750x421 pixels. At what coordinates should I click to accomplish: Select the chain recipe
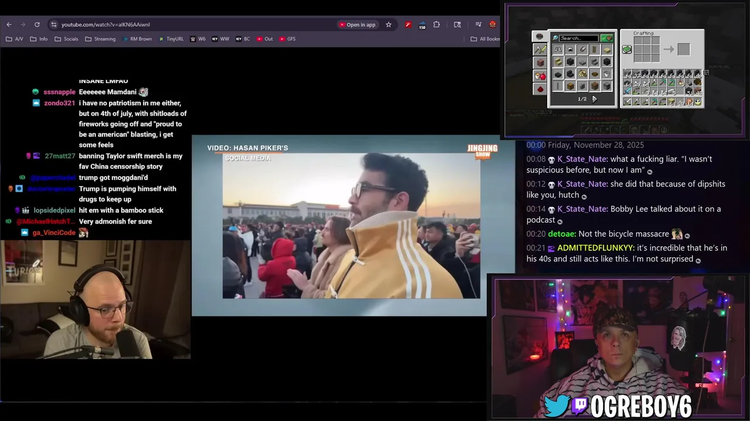click(x=558, y=86)
